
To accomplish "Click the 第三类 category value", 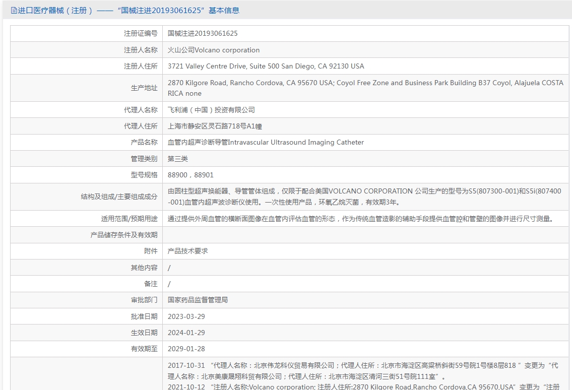I will click(x=178, y=159).
